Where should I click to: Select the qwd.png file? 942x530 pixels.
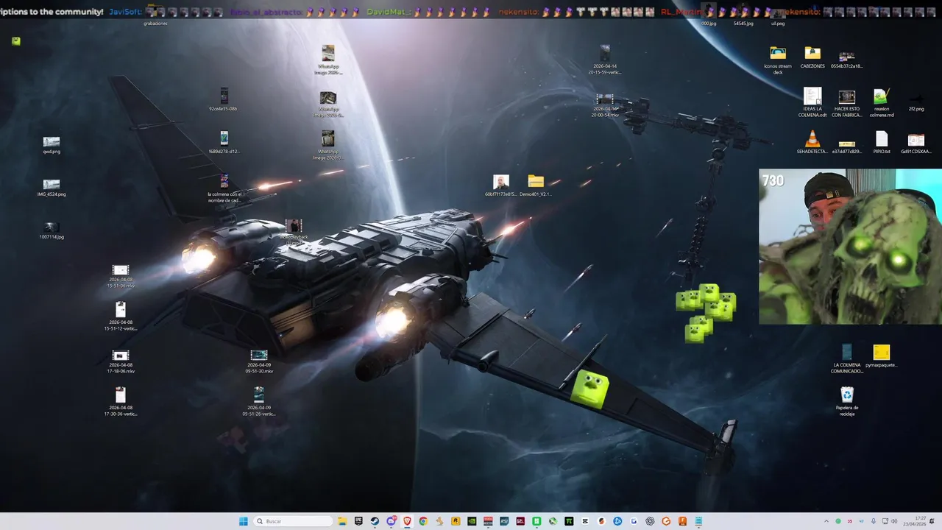coord(52,144)
